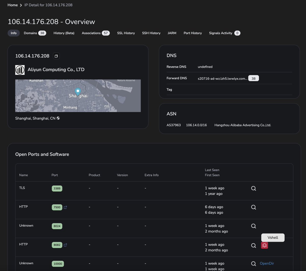Click the red Vshell malware bug icon
Image resolution: width=306 pixels, height=271 pixels.
[x=264, y=245]
